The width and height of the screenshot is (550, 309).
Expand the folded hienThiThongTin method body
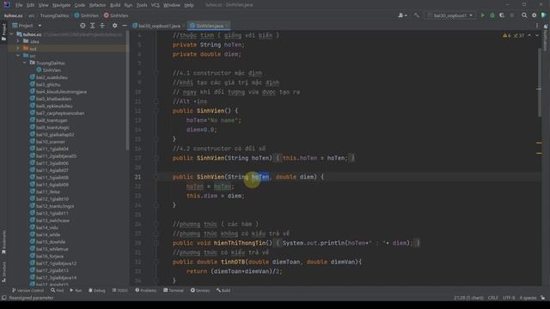pyautogui.click(x=156, y=243)
